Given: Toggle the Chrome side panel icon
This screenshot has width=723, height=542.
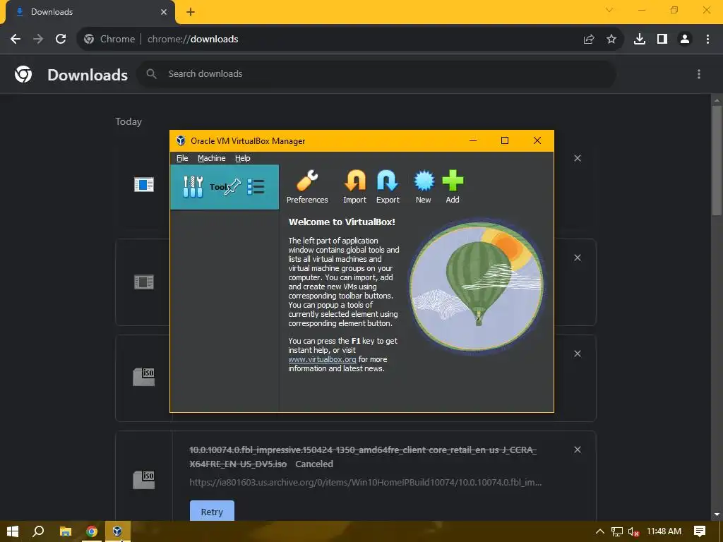Looking at the screenshot, I should tap(662, 40).
